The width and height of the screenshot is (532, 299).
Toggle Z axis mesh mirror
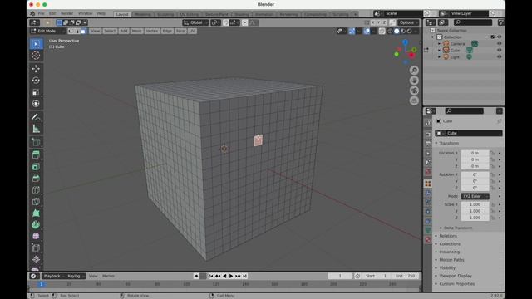(384, 22)
